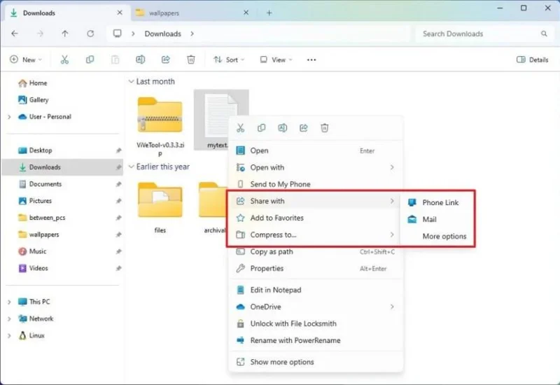Open Gallery in the sidebar
This screenshot has height=385, width=560.
point(34,99)
